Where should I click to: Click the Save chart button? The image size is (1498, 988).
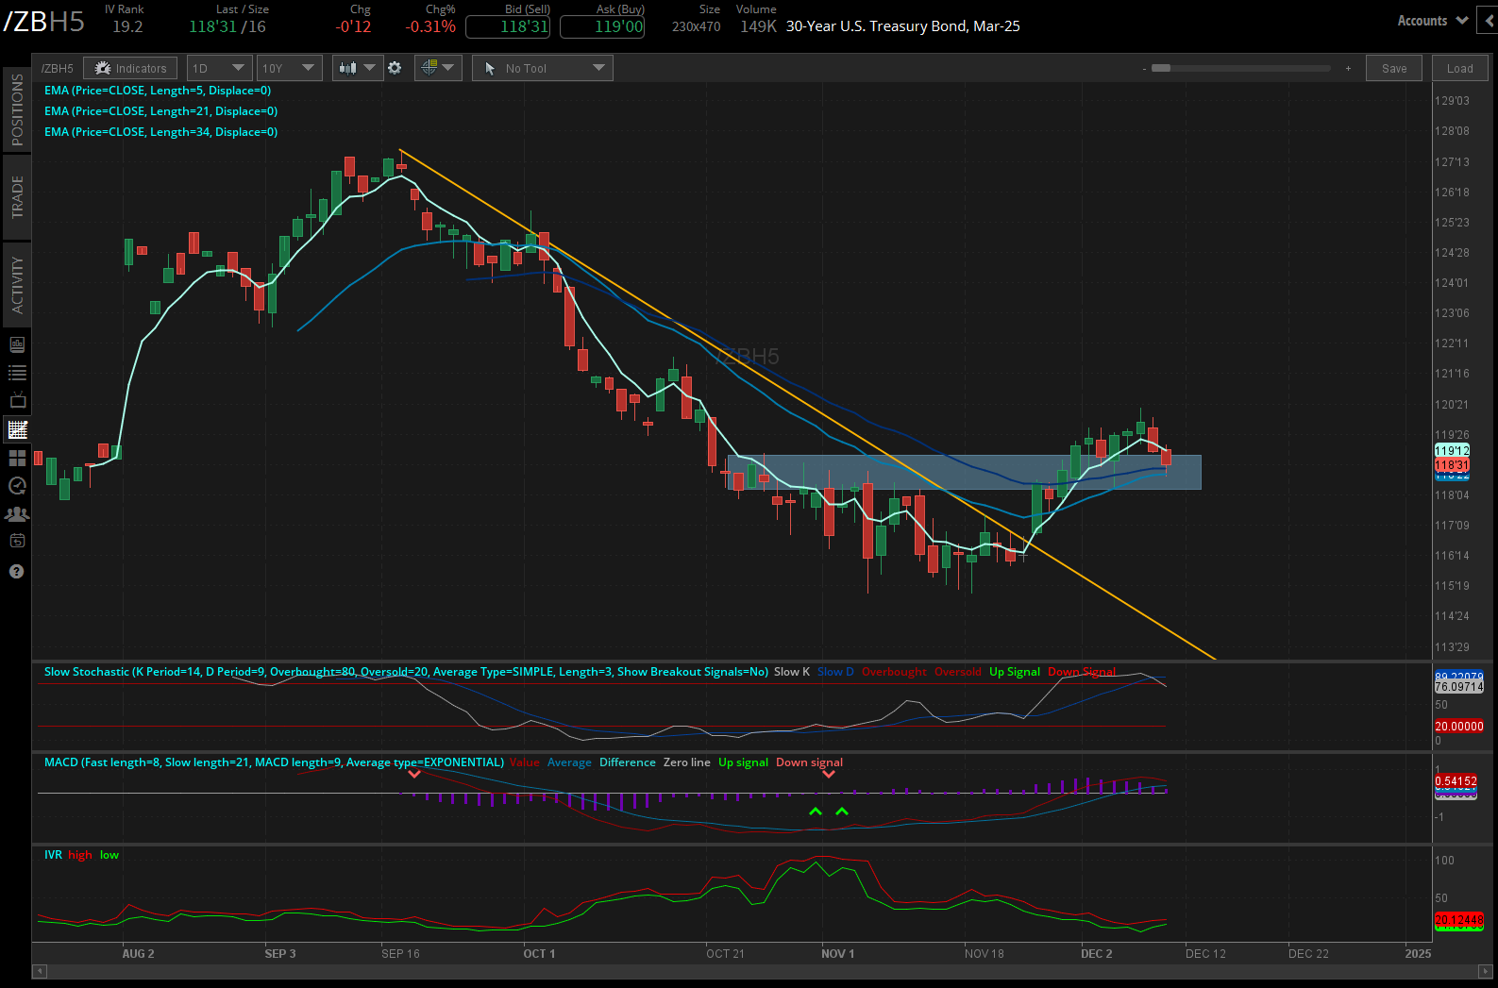pos(1394,68)
